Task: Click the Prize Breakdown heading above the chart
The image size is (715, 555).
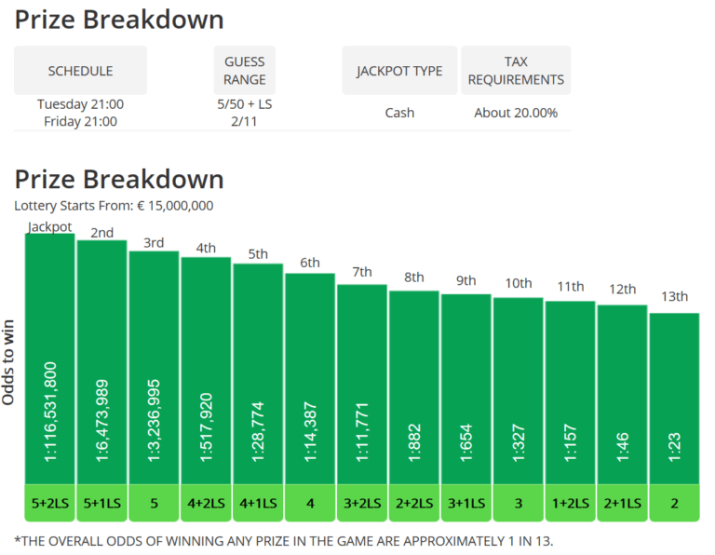Action: click(119, 179)
